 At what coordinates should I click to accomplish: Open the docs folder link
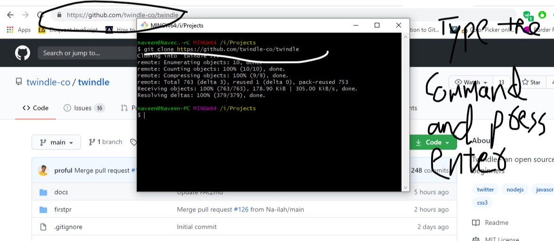pyautogui.click(x=61, y=192)
